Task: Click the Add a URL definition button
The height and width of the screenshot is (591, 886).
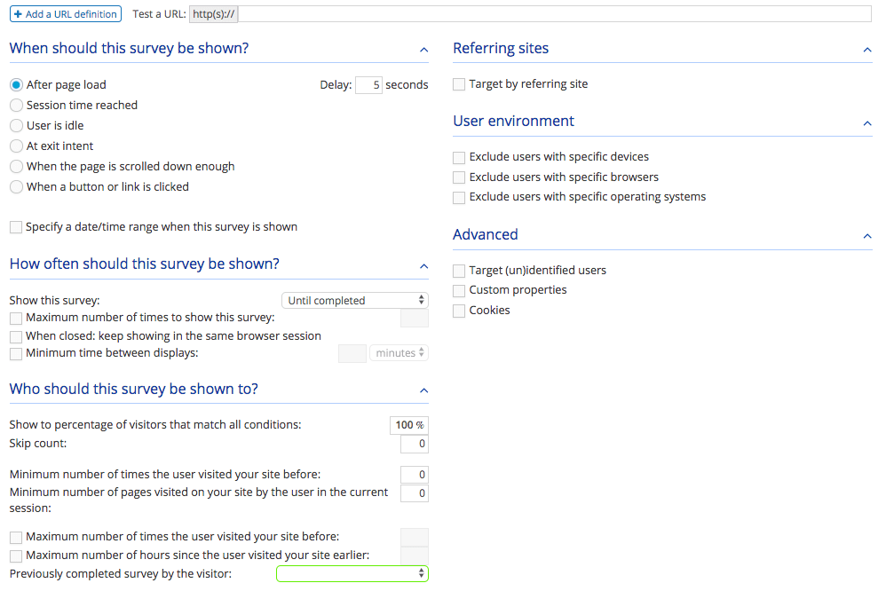Action: pos(65,14)
